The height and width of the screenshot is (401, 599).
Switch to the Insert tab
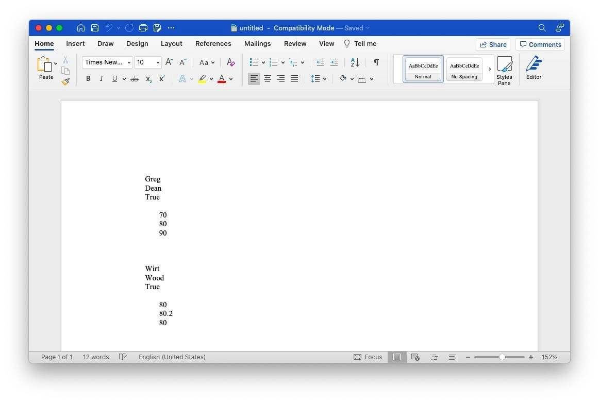point(75,43)
